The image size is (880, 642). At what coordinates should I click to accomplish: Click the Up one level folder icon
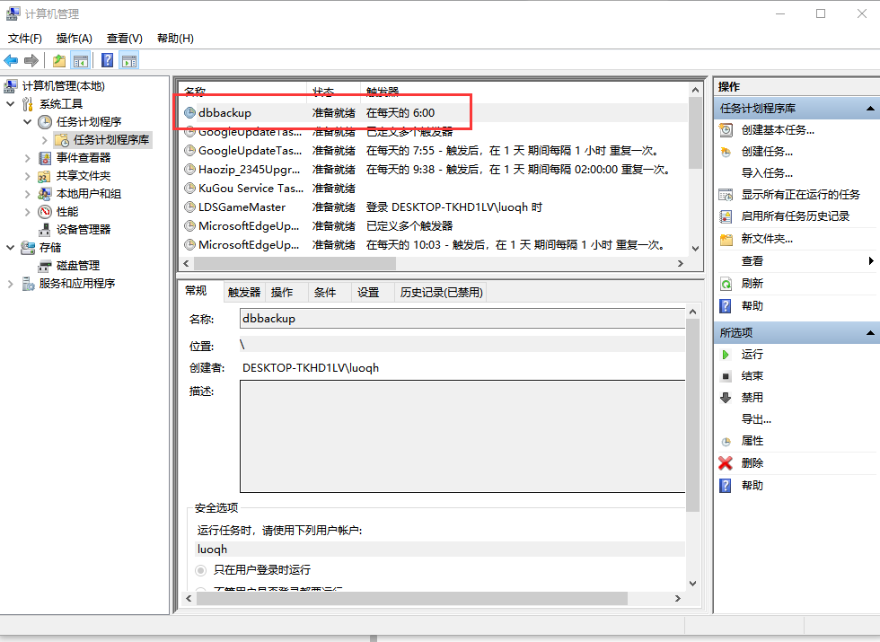click(59, 61)
